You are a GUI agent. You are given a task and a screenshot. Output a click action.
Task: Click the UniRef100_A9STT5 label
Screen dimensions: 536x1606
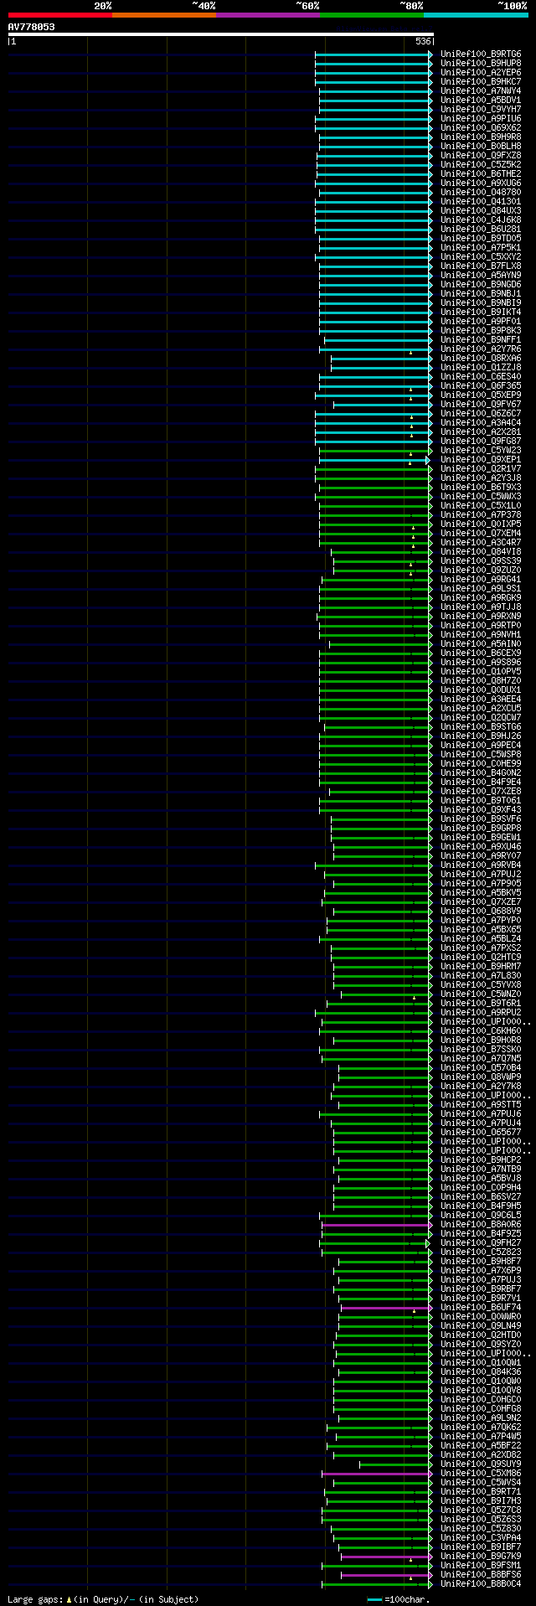pos(481,1105)
